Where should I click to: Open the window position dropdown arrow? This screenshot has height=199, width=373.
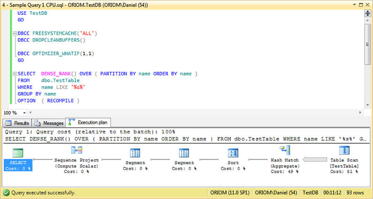354,5
